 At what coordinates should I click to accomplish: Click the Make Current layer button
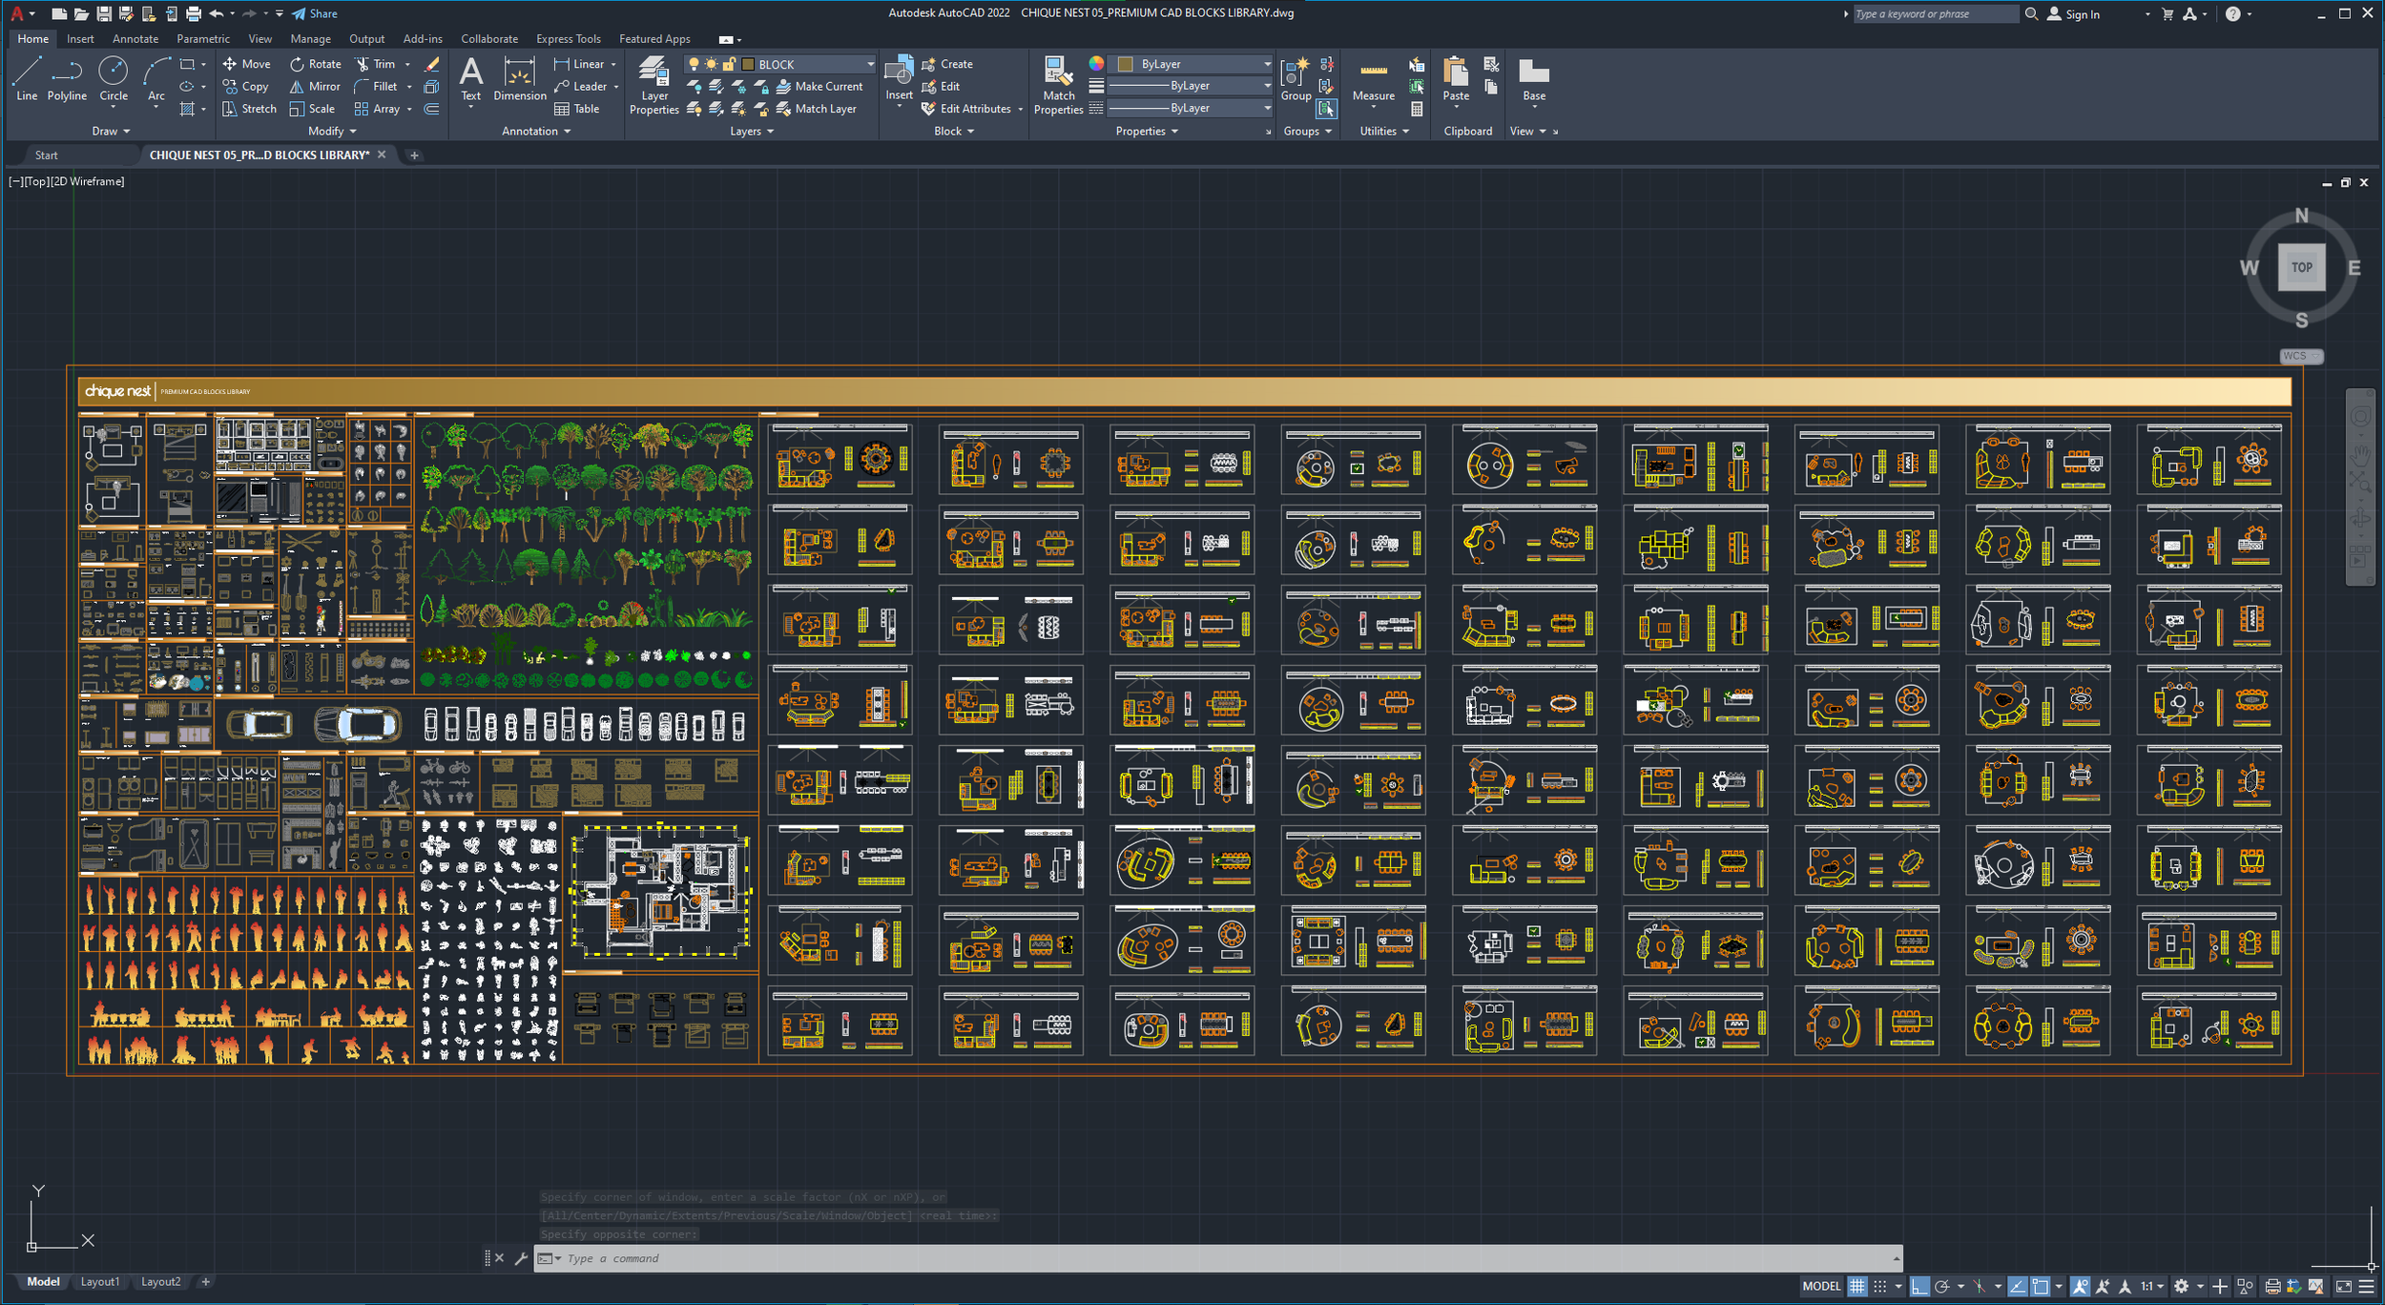pos(820,86)
